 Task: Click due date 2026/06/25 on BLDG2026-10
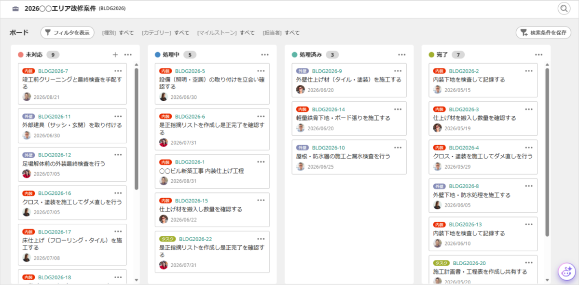(x=320, y=167)
